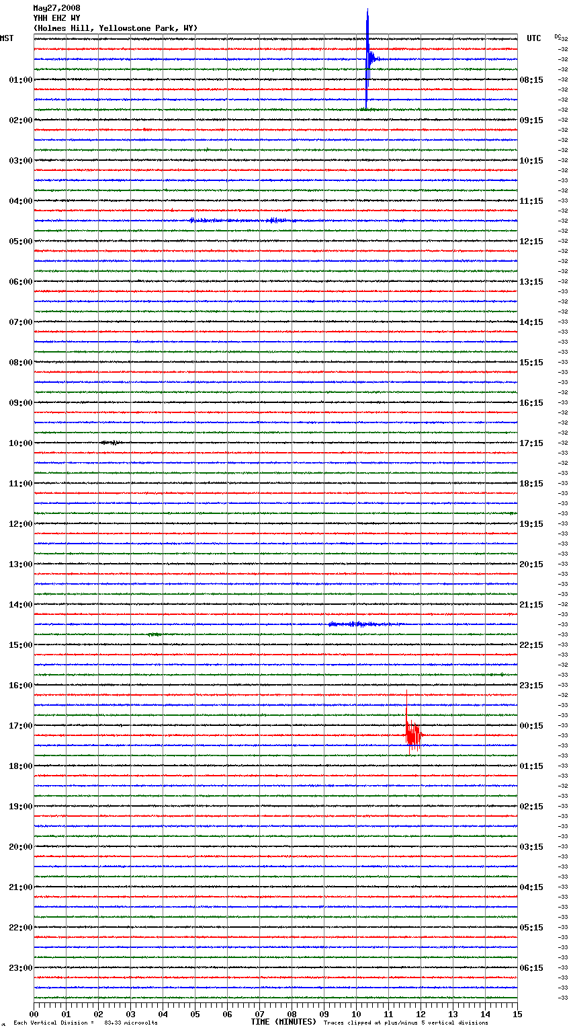Select the 01:00 MST time label
Viewport: 571px width, 1032px height.
click(21, 80)
